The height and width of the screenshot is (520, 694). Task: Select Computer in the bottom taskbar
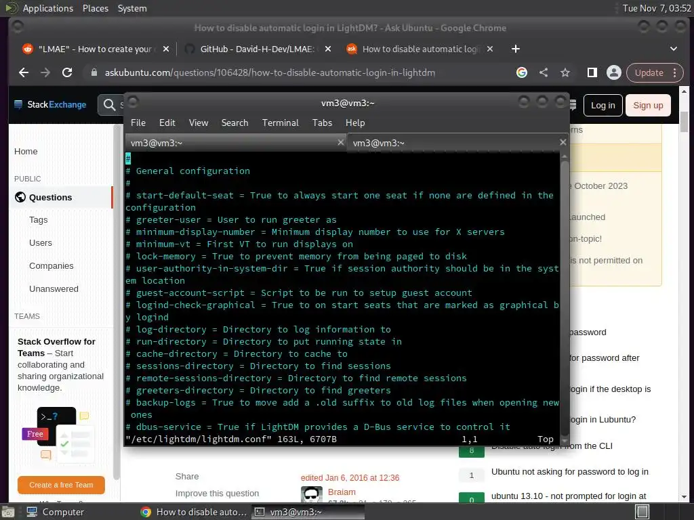pos(56,512)
